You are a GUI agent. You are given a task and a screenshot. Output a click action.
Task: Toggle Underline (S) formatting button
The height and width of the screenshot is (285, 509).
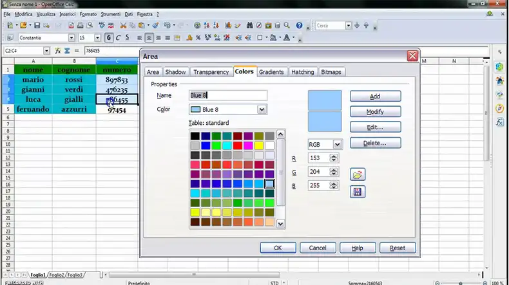tap(128, 38)
